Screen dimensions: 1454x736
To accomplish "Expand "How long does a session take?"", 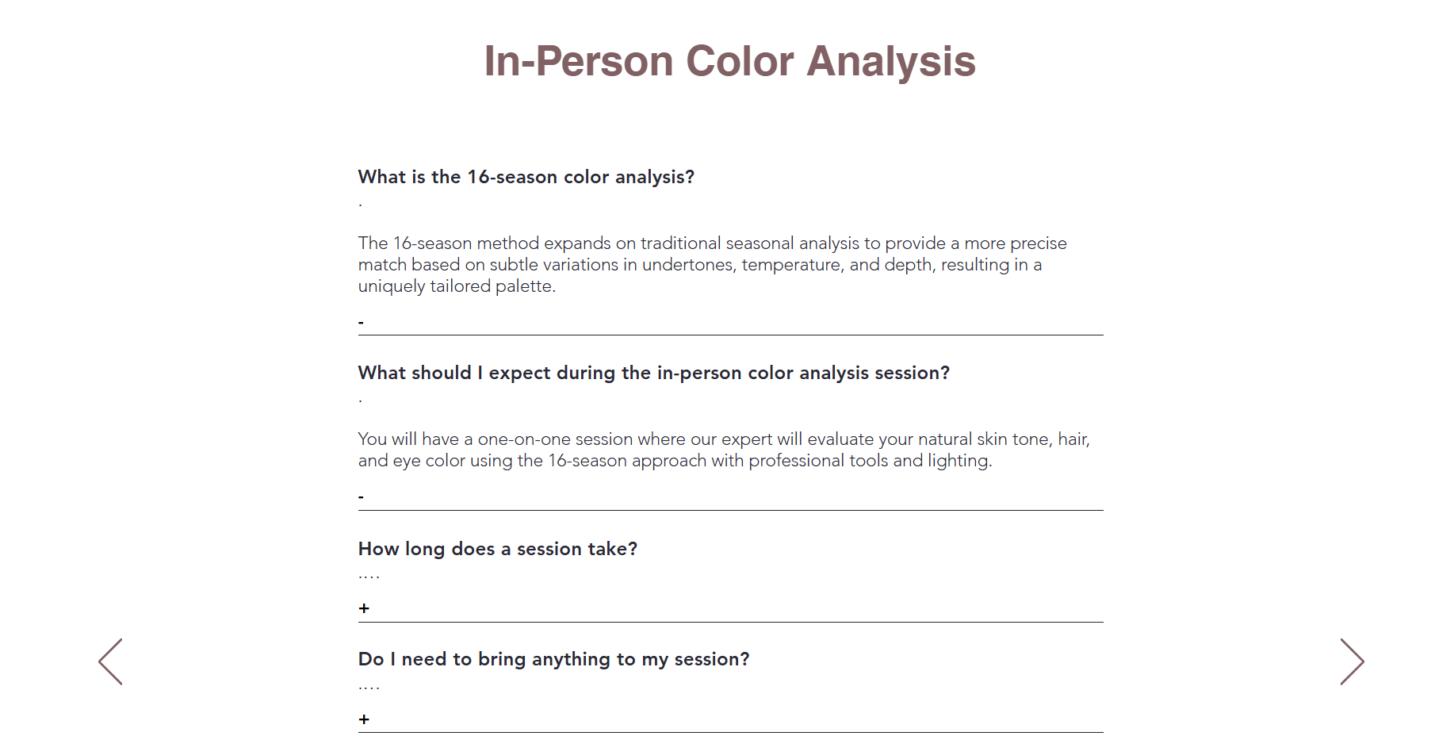I will (x=497, y=549).
